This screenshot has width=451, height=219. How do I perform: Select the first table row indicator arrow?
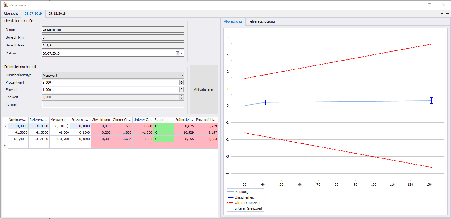[x=5, y=126]
